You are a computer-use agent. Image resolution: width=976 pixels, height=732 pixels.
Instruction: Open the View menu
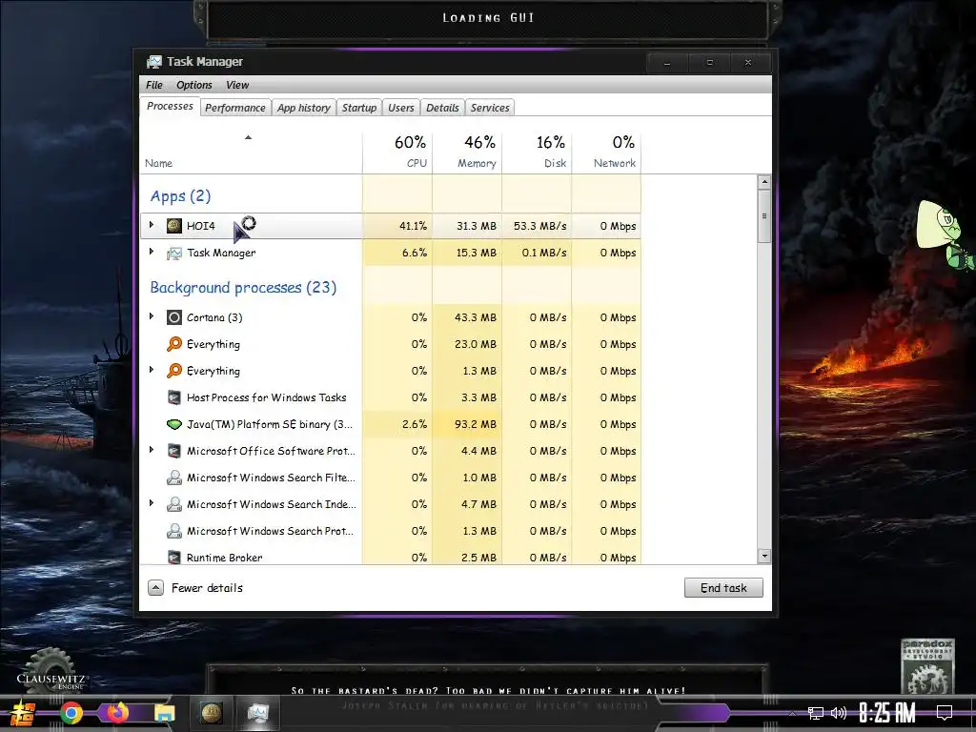[x=237, y=85]
